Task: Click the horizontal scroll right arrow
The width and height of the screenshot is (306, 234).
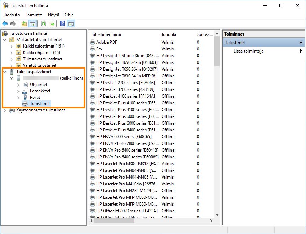Action: 211,221
